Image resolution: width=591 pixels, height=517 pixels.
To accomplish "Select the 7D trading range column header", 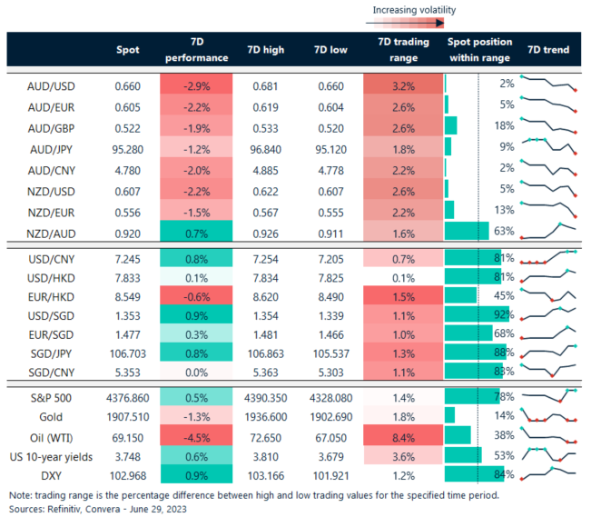I will coord(397,49).
